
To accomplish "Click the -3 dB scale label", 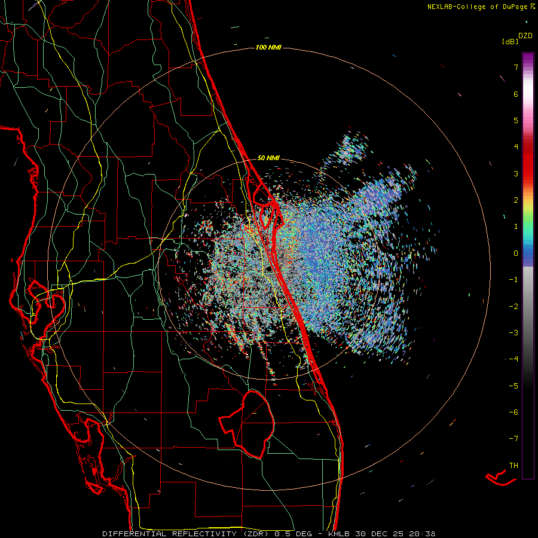I will pyautogui.click(x=513, y=332).
